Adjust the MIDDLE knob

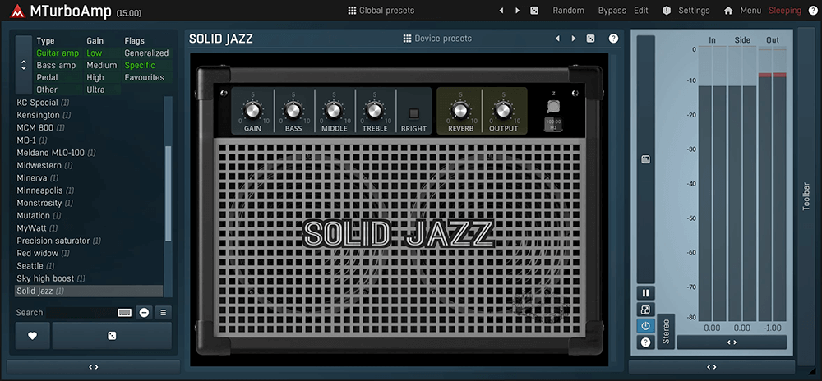pyautogui.click(x=334, y=110)
